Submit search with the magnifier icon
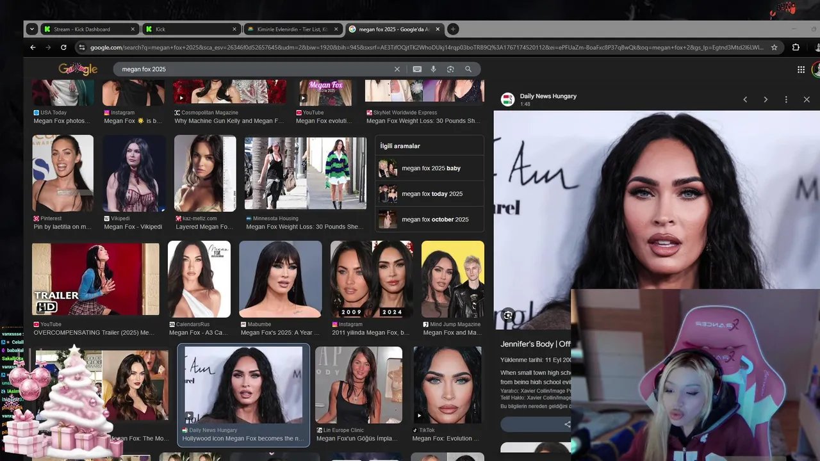 tap(468, 69)
